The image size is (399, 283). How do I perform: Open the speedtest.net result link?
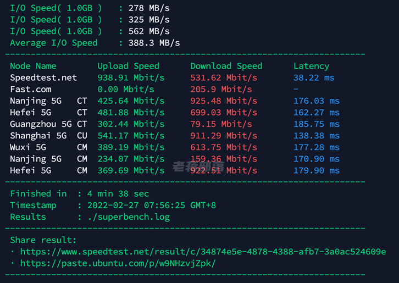click(x=203, y=252)
